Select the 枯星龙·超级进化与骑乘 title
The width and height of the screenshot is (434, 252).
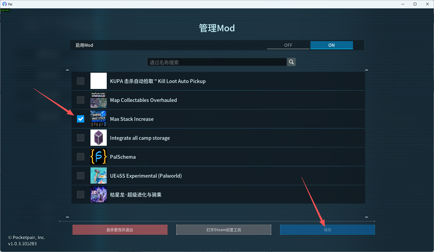[136, 195]
